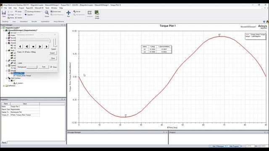Click Hide Progress button in status bar

click(233, 146)
